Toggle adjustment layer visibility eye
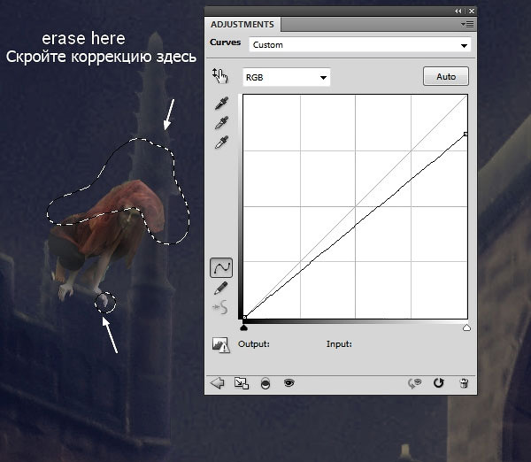Screen dimensions: 531x462 point(289,382)
